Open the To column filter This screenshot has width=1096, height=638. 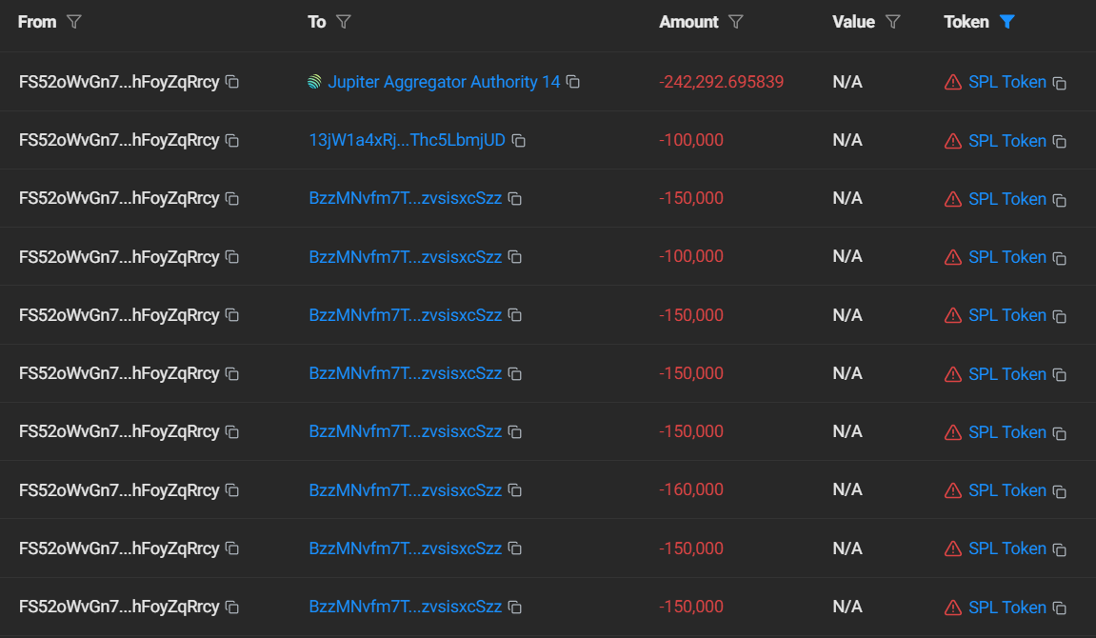tap(344, 22)
